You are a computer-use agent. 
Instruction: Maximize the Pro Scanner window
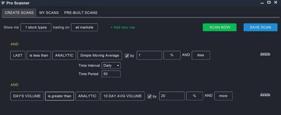click(269, 2)
